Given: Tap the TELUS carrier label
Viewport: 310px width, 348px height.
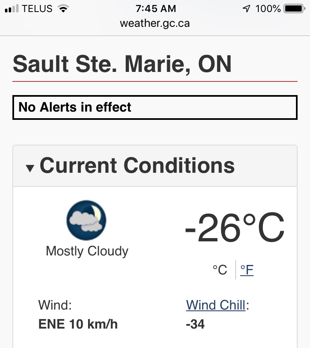Looking at the screenshot, I should (37, 9).
